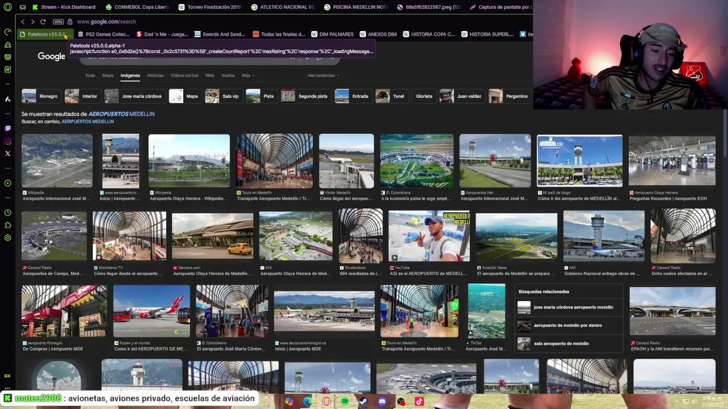Open Swords And Sandals bookmark
The height and width of the screenshot is (409, 728).
pyautogui.click(x=220, y=34)
